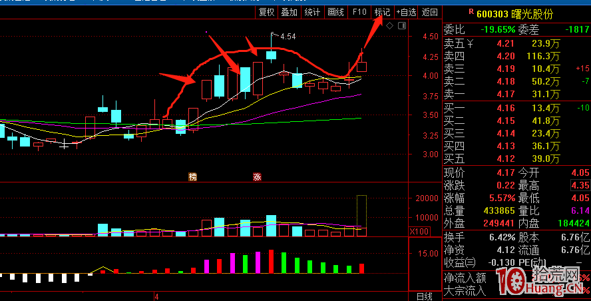Image resolution: width=591 pixels, height=301 pixels.
Task: Click the 净流入额 label
Action: click(x=465, y=278)
